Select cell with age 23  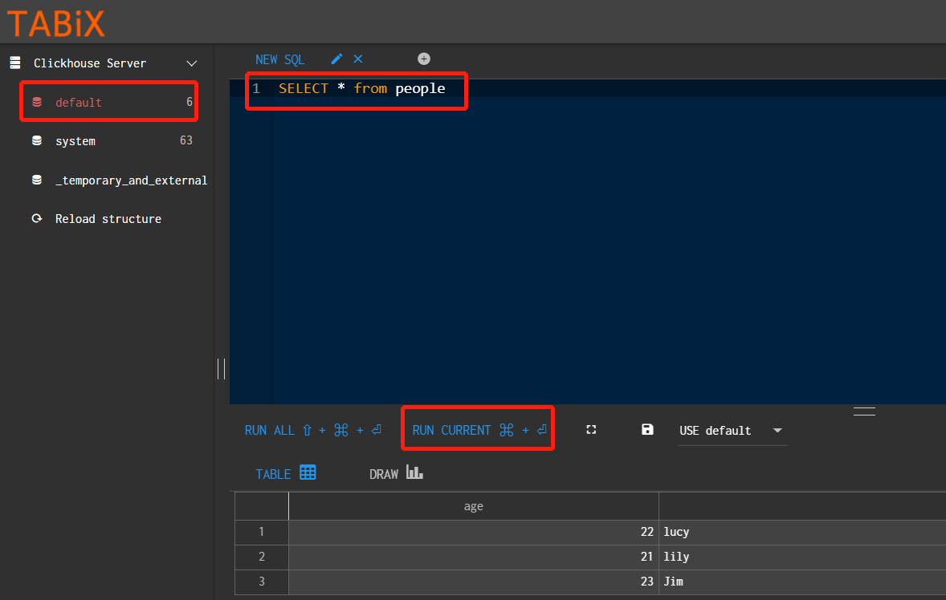pos(474,582)
